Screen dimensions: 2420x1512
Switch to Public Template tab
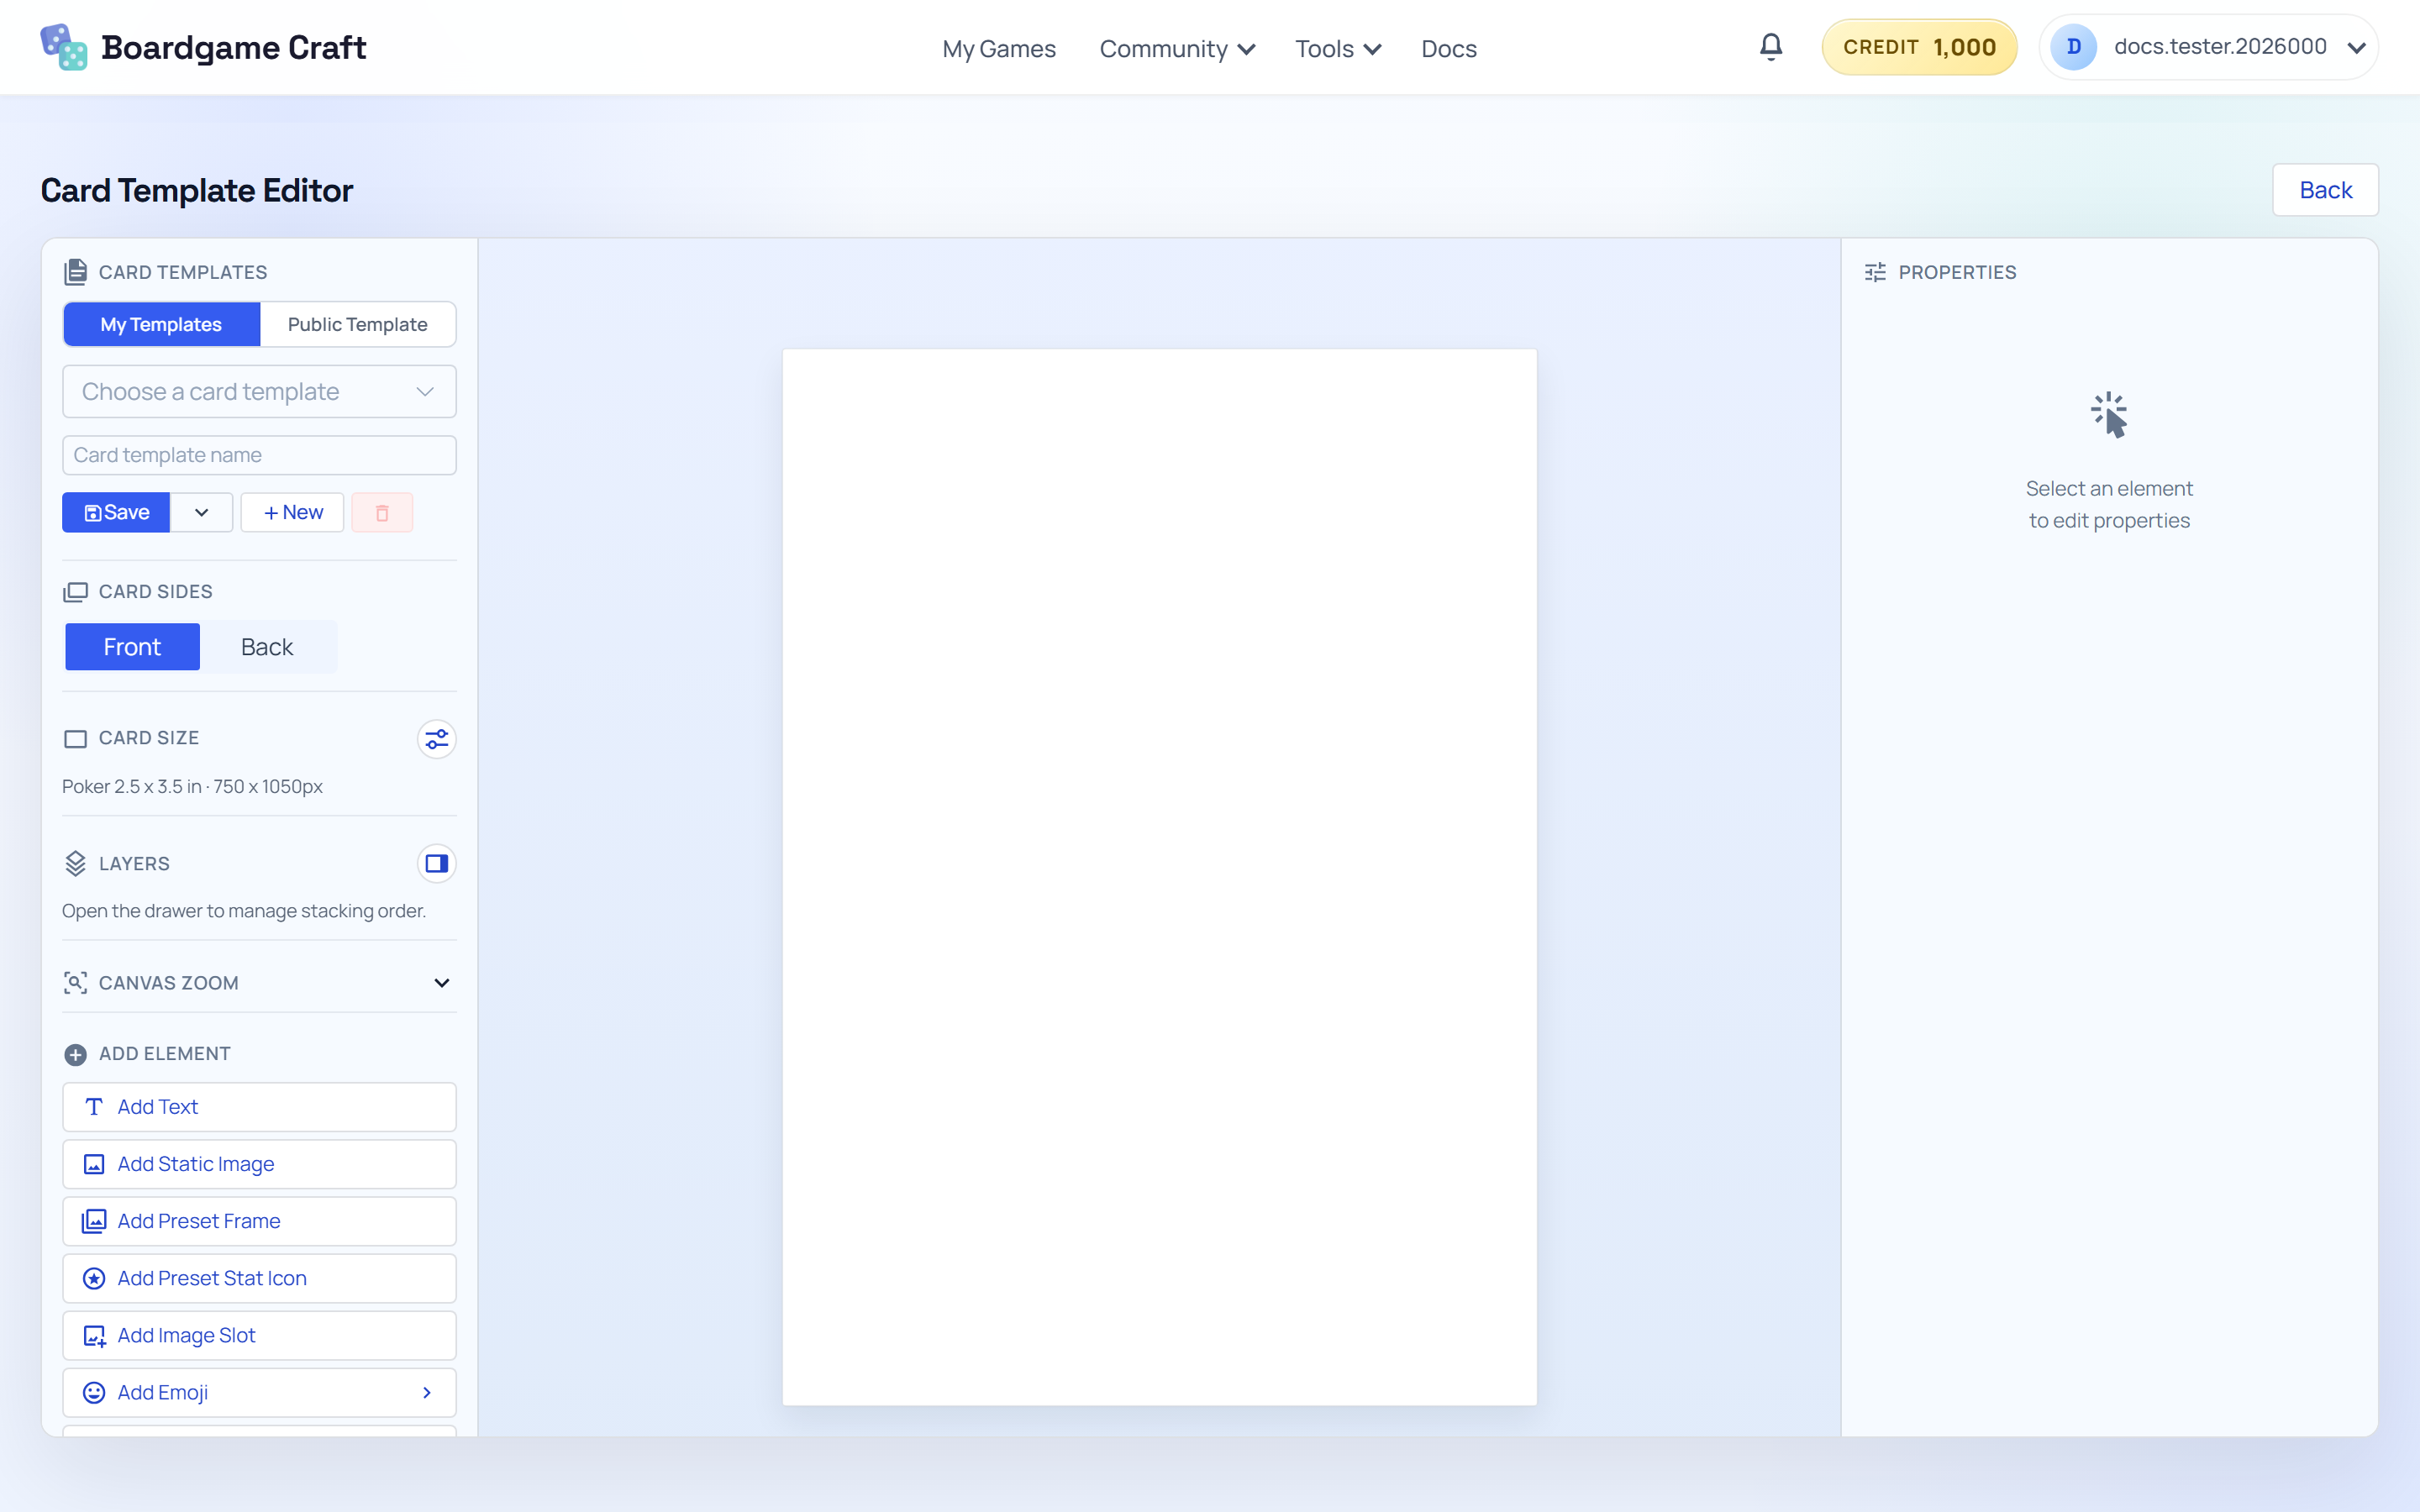click(x=358, y=324)
